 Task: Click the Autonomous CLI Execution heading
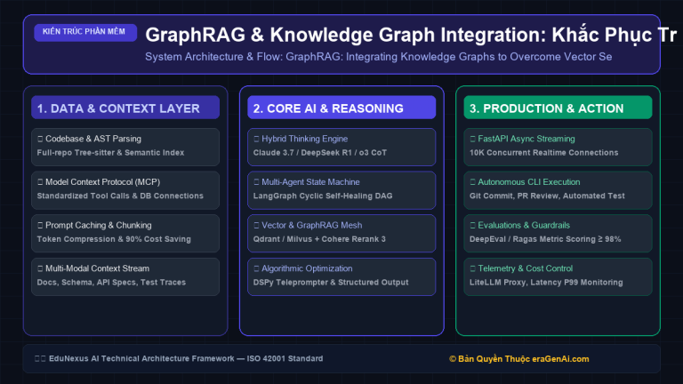click(529, 182)
